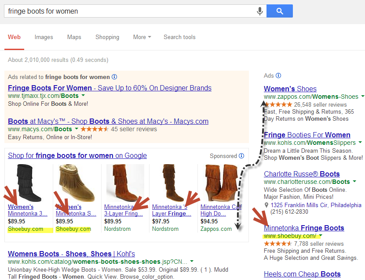The height and width of the screenshot is (280, 365).
Task: Open the Women's Minnetonka 3... product link
Action: [27, 210]
